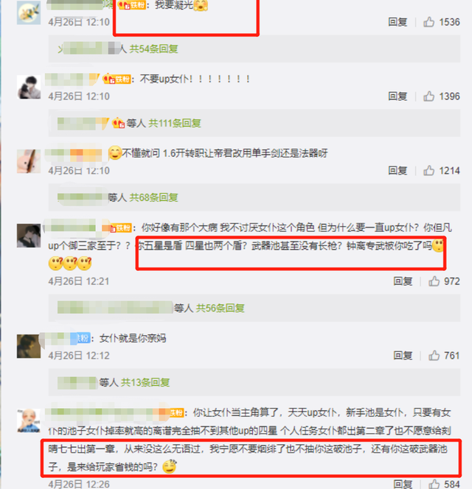472x489 pixels.
Task: Open 共13条回复 reply thread
Action: point(145,382)
